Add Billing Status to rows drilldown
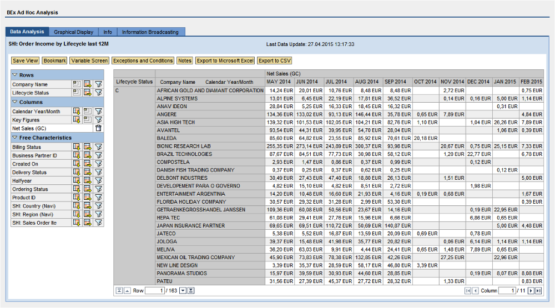The width and height of the screenshot is (555, 308). (x=77, y=147)
